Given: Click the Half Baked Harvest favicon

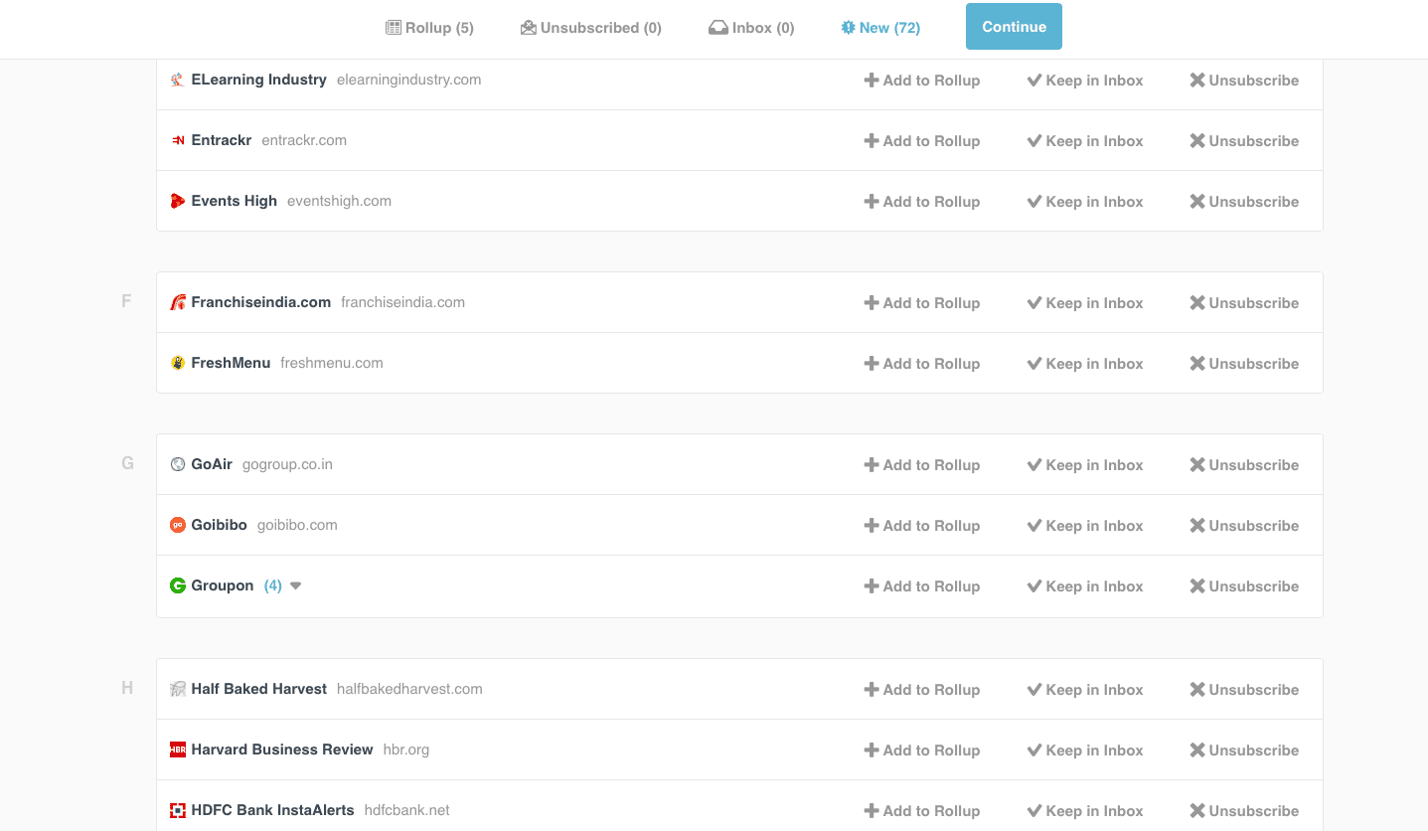Looking at the screenshot, I should [x=178, y=689].
